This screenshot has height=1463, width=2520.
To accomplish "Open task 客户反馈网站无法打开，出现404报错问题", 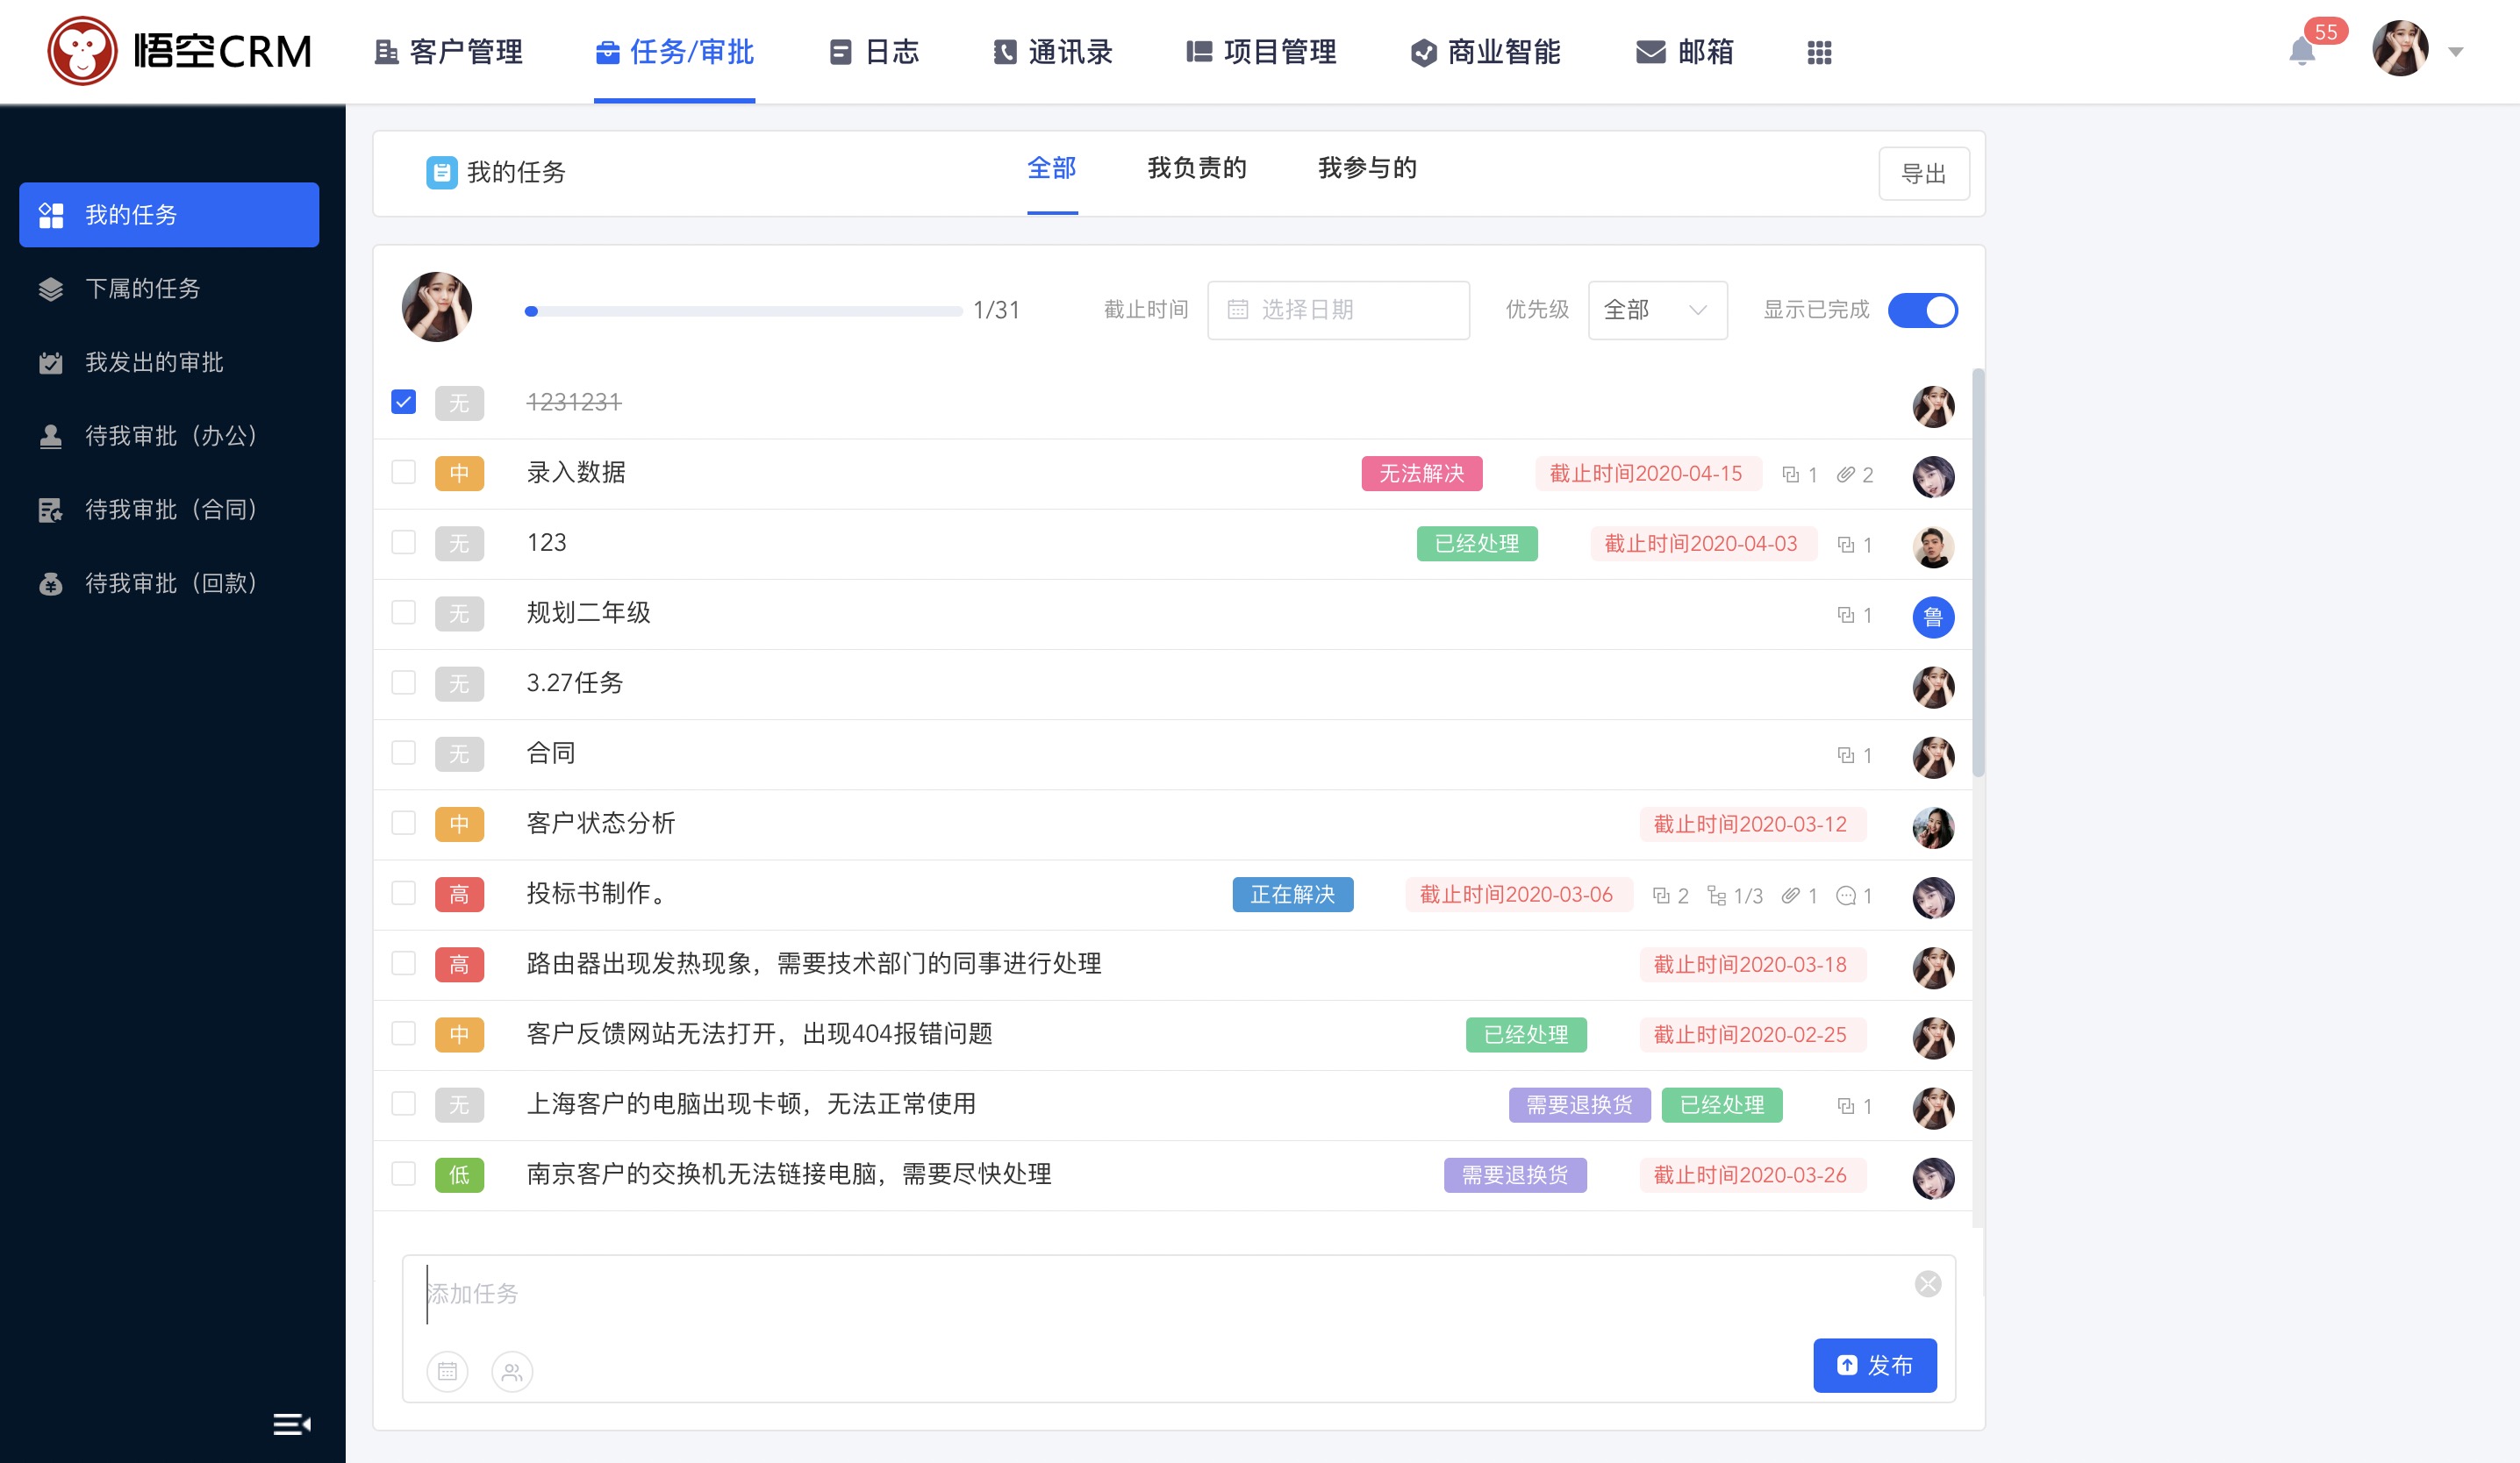I will (x=759, y=1033).
